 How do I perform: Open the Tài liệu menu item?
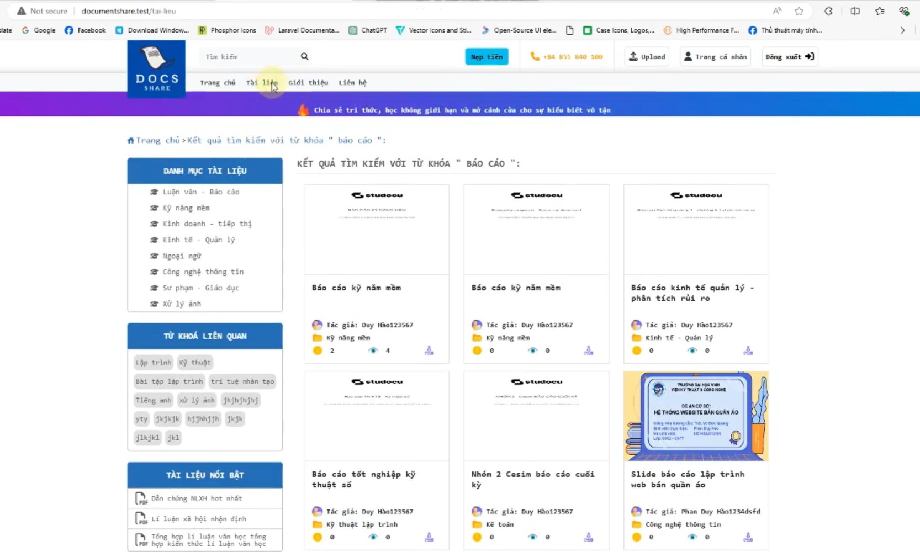(262, 83)
